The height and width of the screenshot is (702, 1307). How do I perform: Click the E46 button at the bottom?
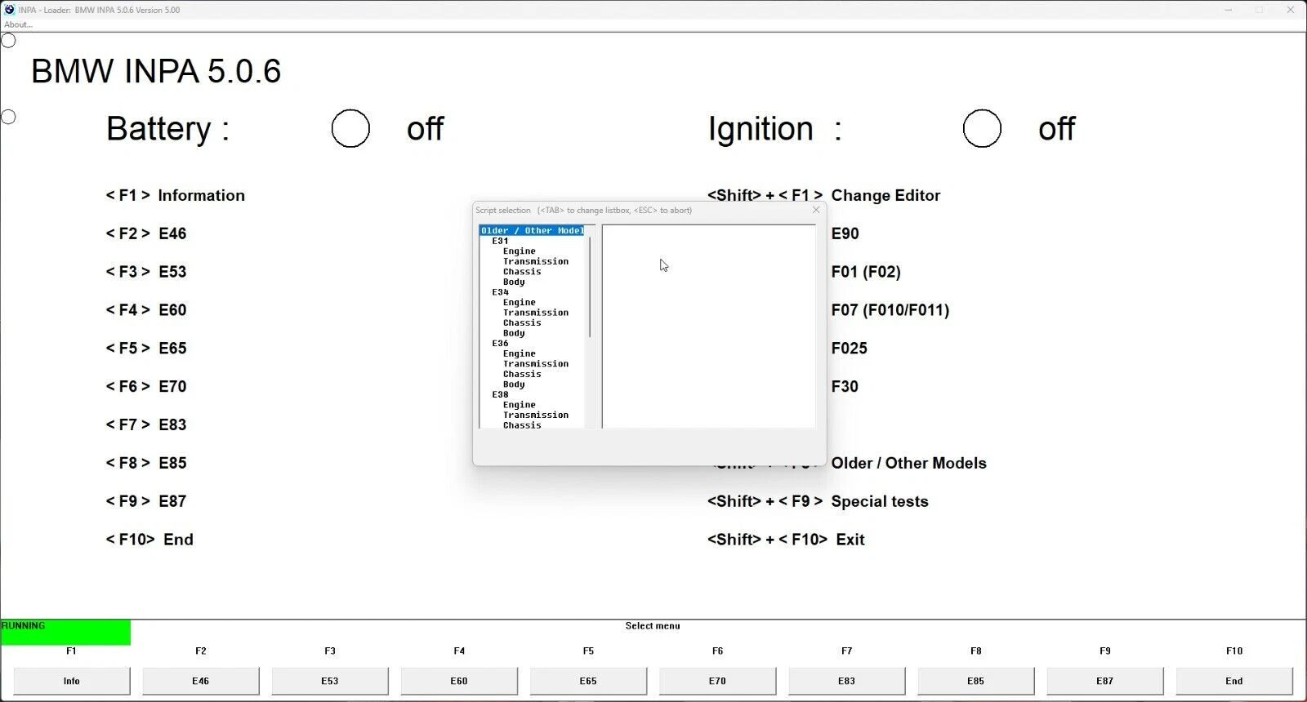201,681
